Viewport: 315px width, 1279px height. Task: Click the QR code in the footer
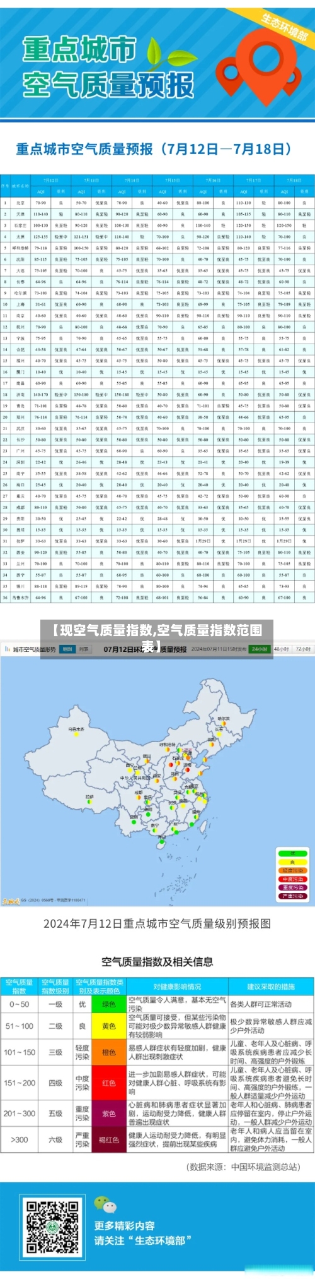click(53, 1227)
